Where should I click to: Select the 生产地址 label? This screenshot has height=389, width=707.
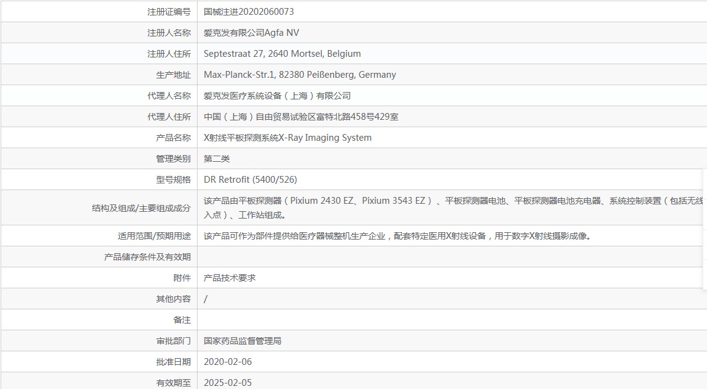tap(173, 75)
